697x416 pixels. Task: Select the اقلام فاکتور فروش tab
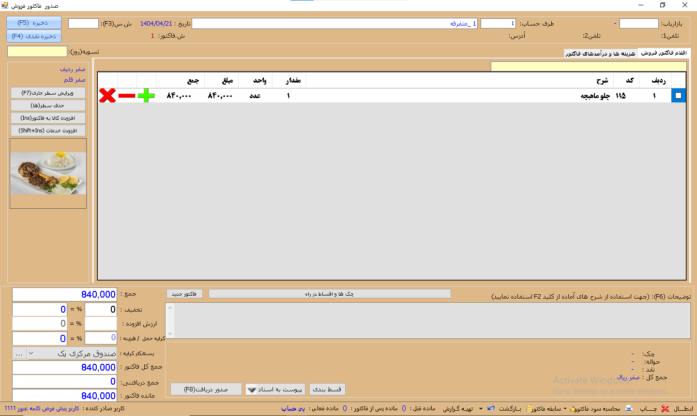tap(664, 53)
